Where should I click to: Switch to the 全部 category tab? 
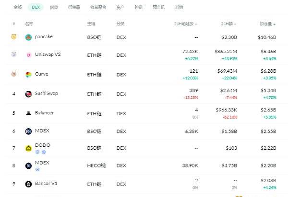pos(18,7)
